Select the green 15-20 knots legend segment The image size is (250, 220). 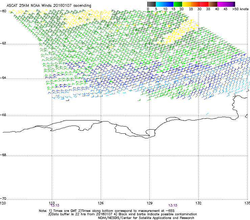coord(178,4)
